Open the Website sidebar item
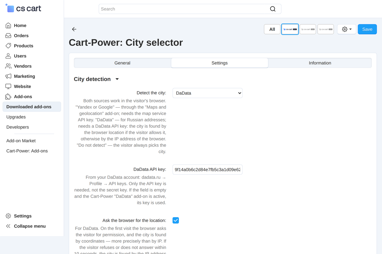The image size is (382, 254). 22,86
